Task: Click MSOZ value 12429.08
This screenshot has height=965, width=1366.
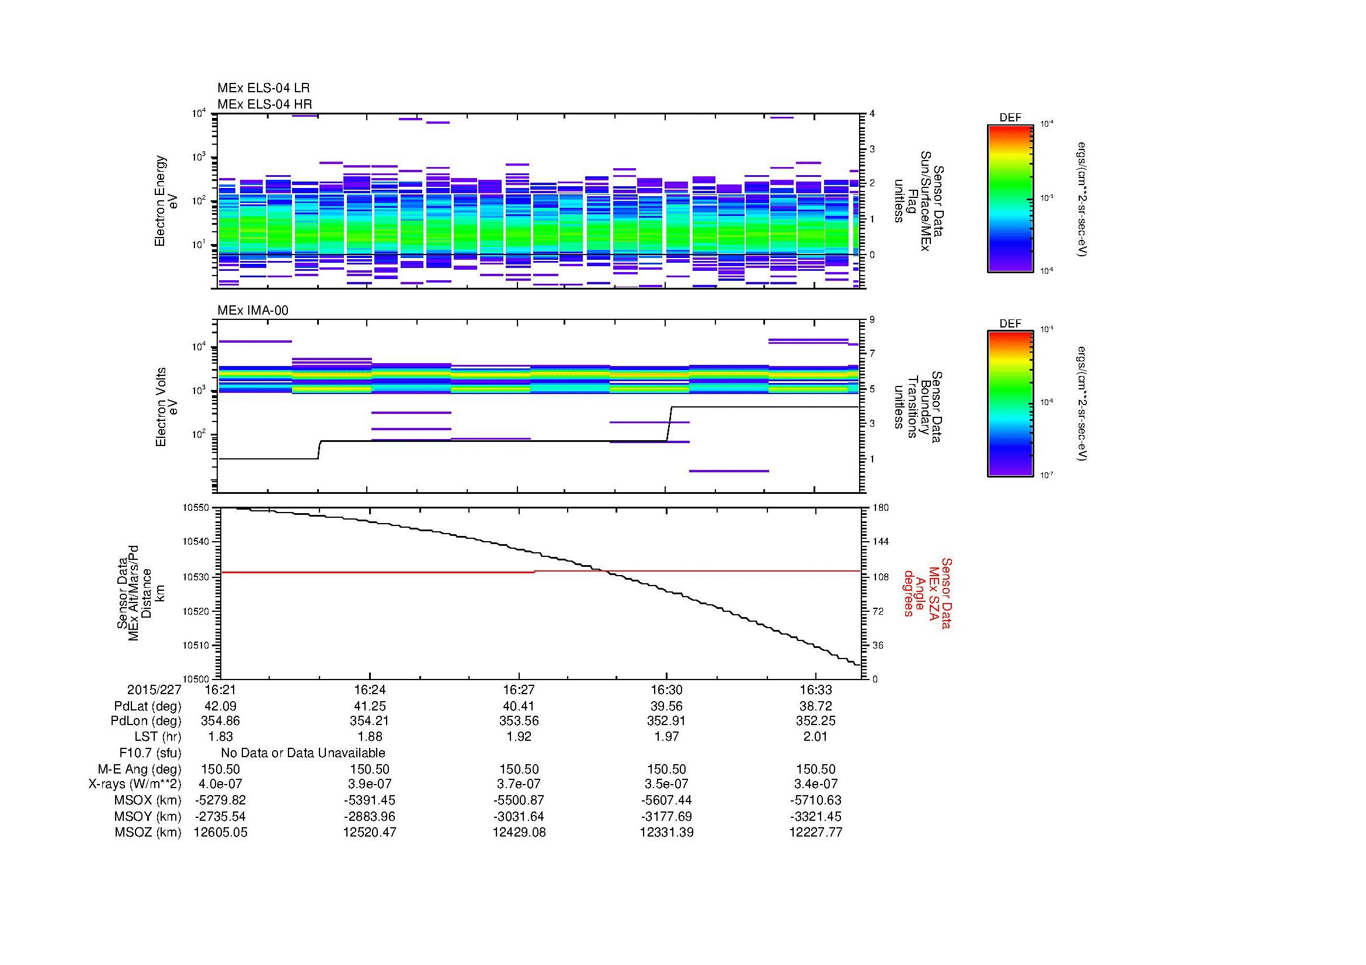Action: (x=519, y=832)
